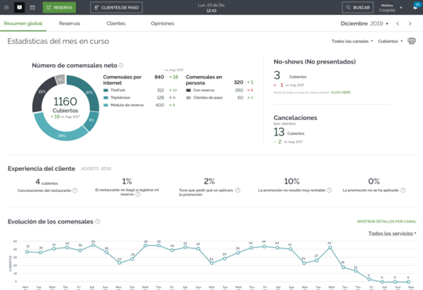Click help icon for Cancelaciones del restaurante

tap(75, 190)
